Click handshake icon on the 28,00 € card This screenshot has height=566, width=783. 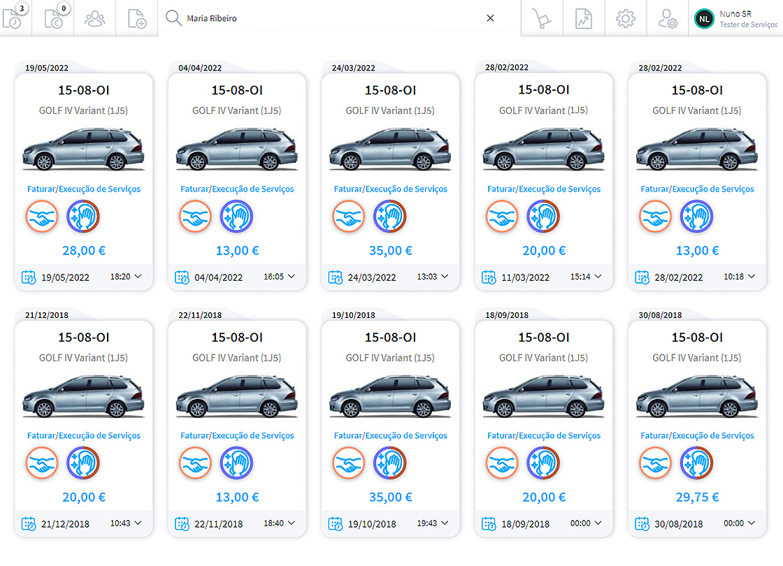tap(42, 217)
